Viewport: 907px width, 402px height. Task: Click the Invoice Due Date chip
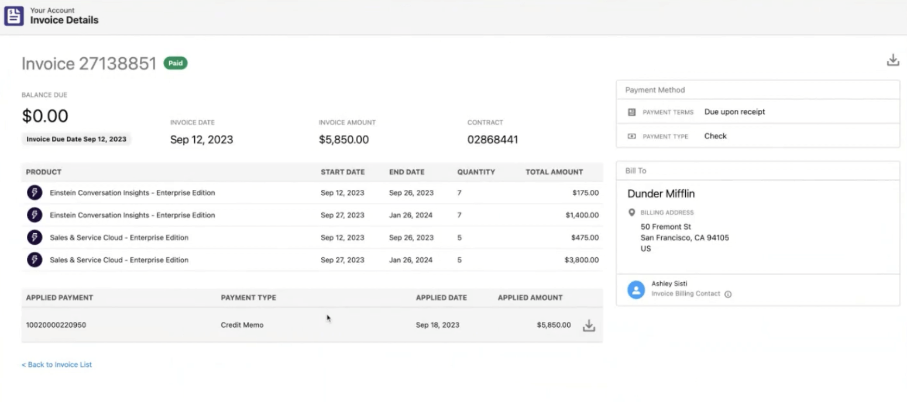pyautogui.click(x=76, y=139)
